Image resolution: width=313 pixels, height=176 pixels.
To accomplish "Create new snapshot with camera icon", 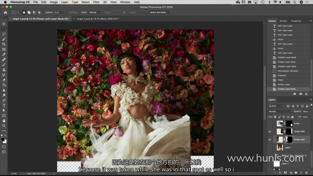I will [301, 94].
